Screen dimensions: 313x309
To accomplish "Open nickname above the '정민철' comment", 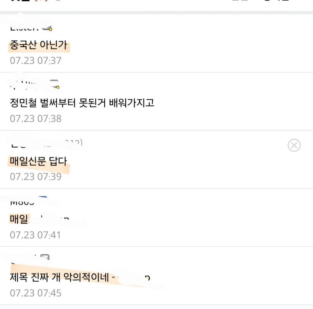I will click(23, 85).
